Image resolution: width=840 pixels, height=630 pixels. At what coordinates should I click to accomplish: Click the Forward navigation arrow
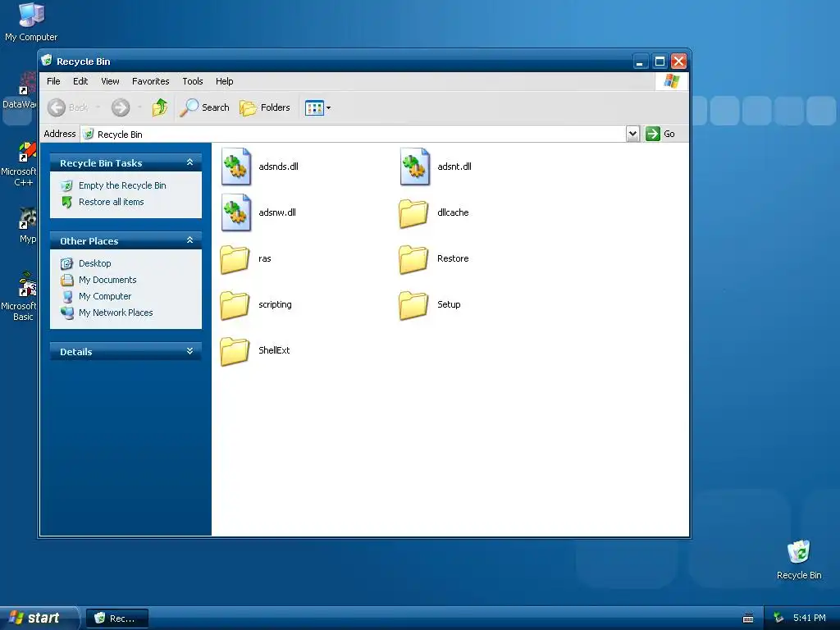(121, 107)
